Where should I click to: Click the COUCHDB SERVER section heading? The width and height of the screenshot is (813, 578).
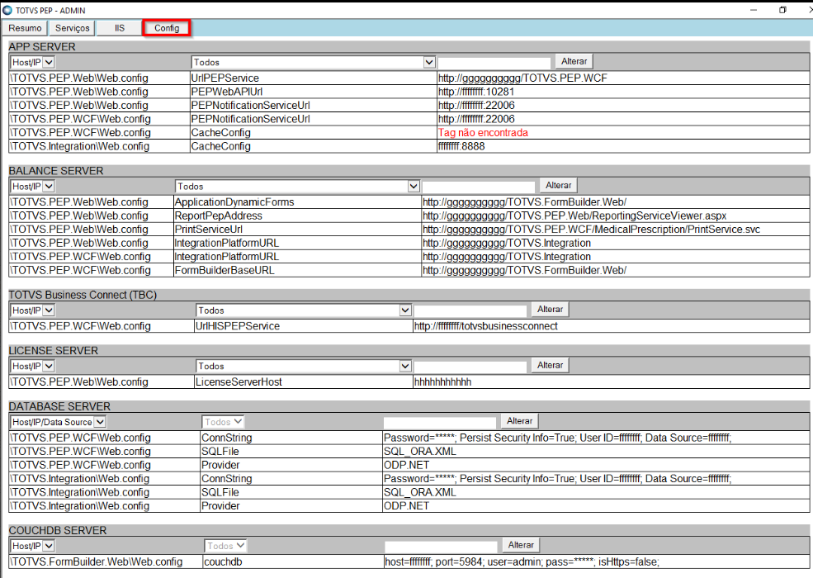point(58,530)
